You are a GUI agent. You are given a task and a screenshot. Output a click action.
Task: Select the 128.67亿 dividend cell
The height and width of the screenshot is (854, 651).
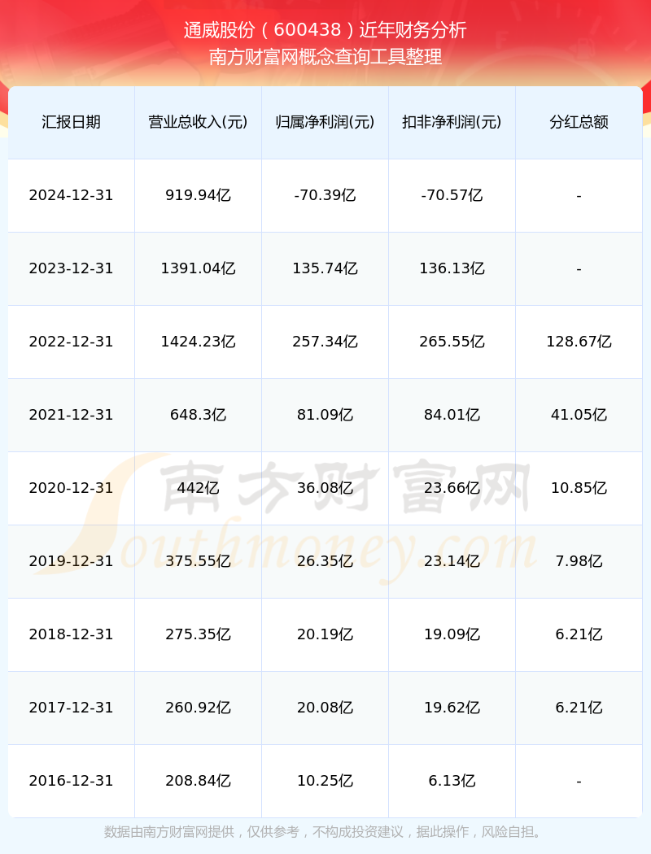(x=579, y=342)
